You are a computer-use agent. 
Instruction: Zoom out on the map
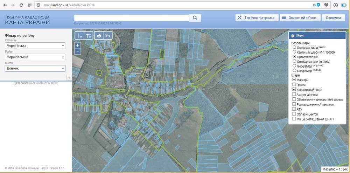pos(77,51)
